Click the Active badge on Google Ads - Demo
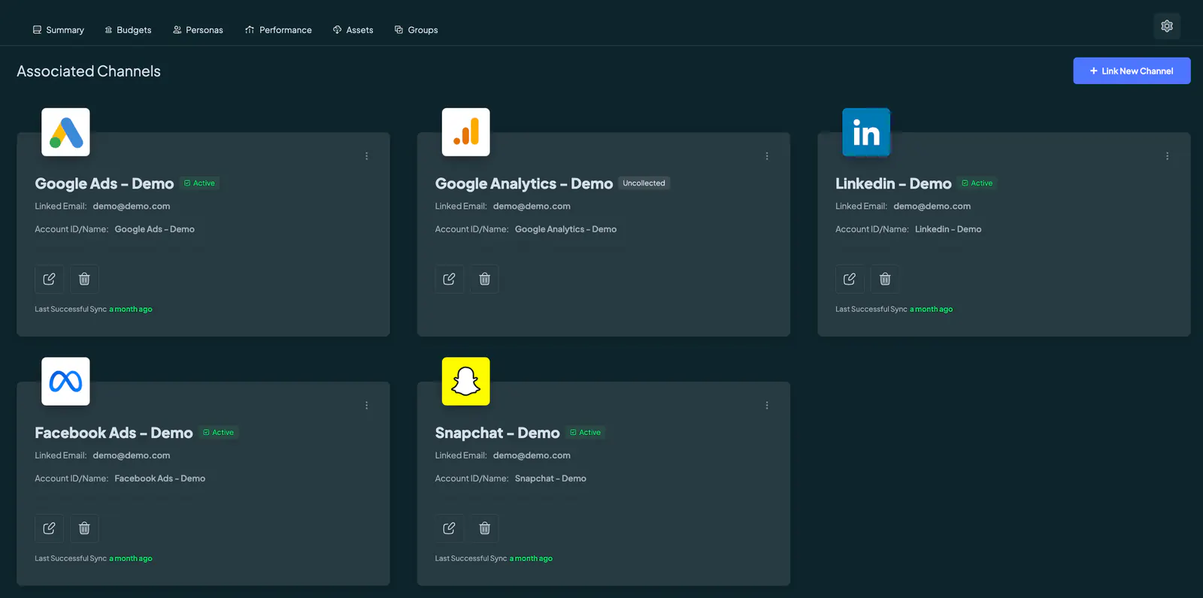This screenshot has width=1203, height=598. coord(199,183)
